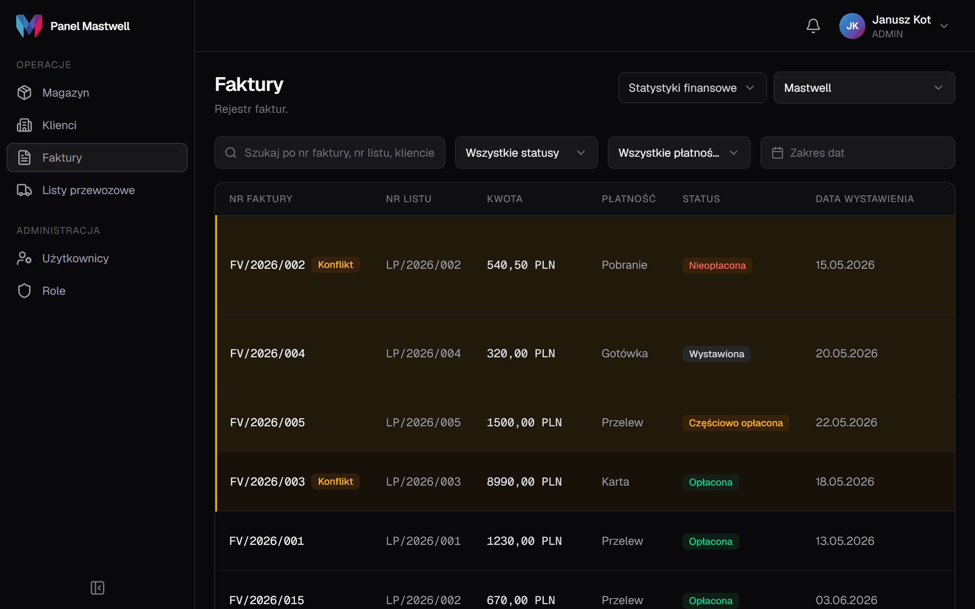Click the amount 540,50 PLN
This screenshot has height=609, width=975.
521,265
